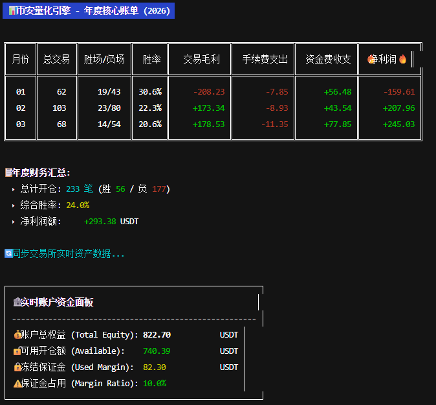Click gross profit value +178.53
436x405 pixels.
coord(209,124)
